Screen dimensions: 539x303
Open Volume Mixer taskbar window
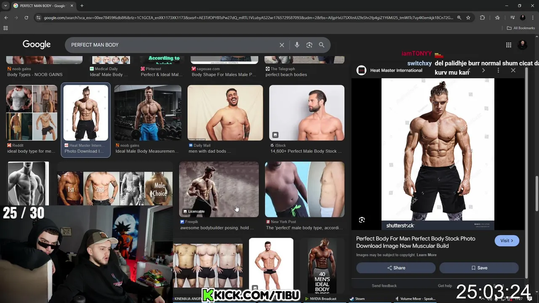click(x=415, y=299)
